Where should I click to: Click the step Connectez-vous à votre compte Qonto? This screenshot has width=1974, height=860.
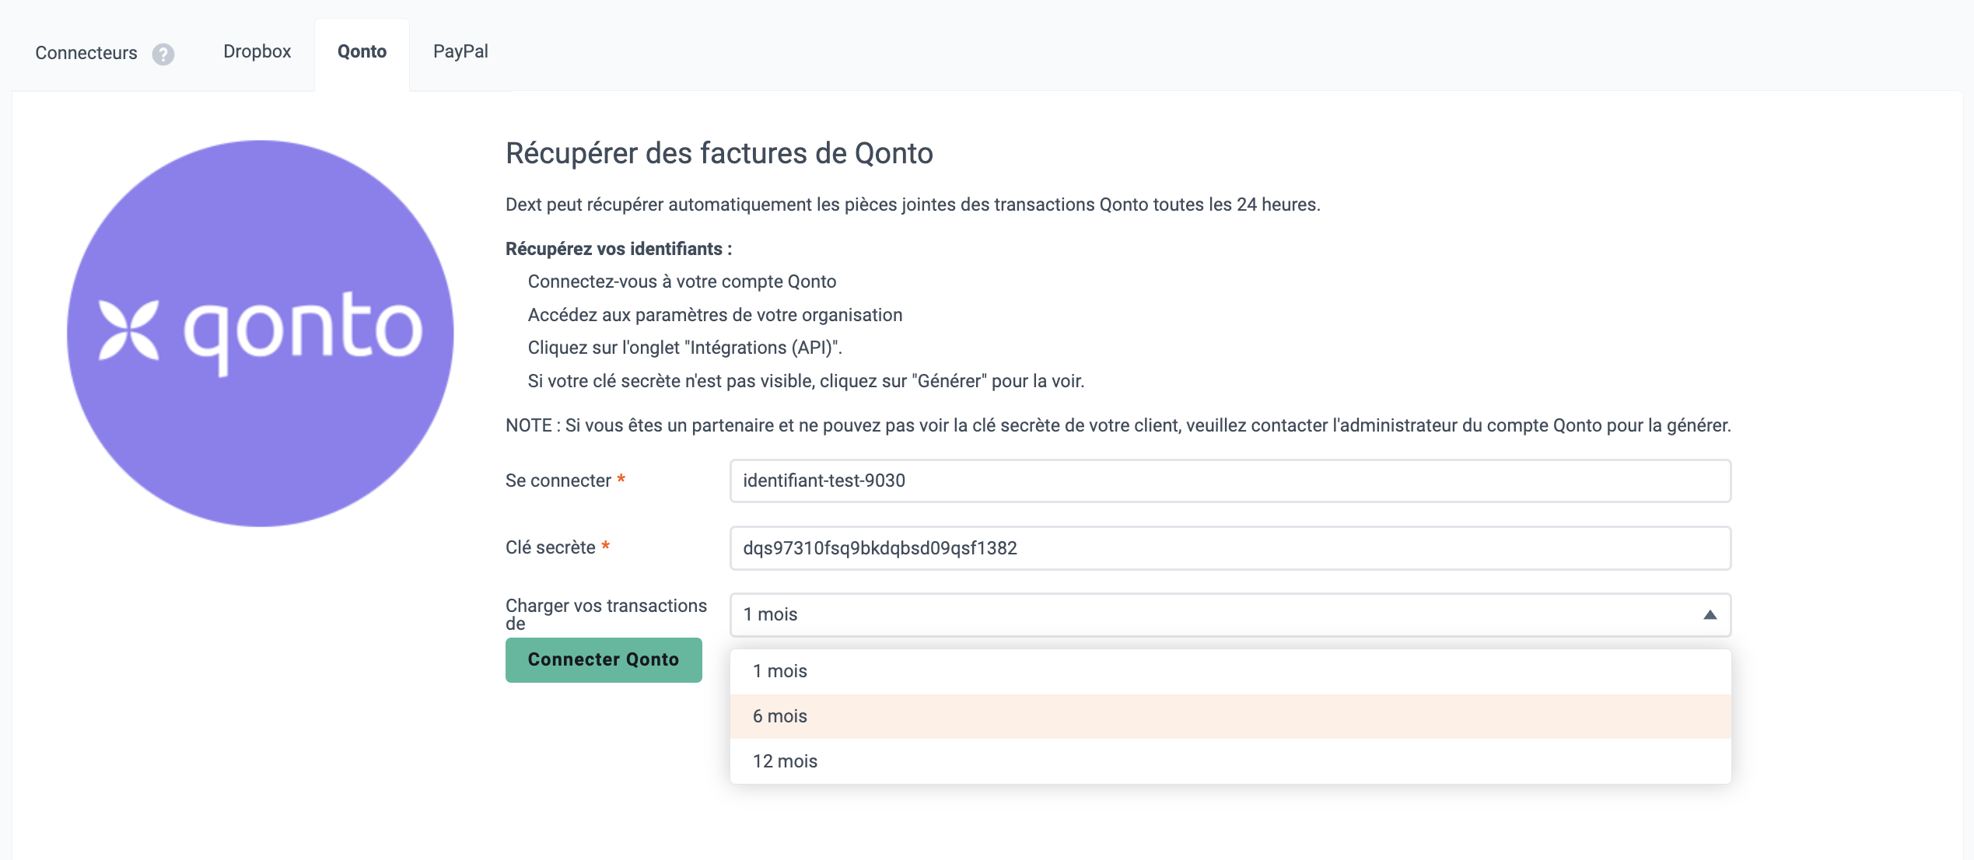pos(682,281)
